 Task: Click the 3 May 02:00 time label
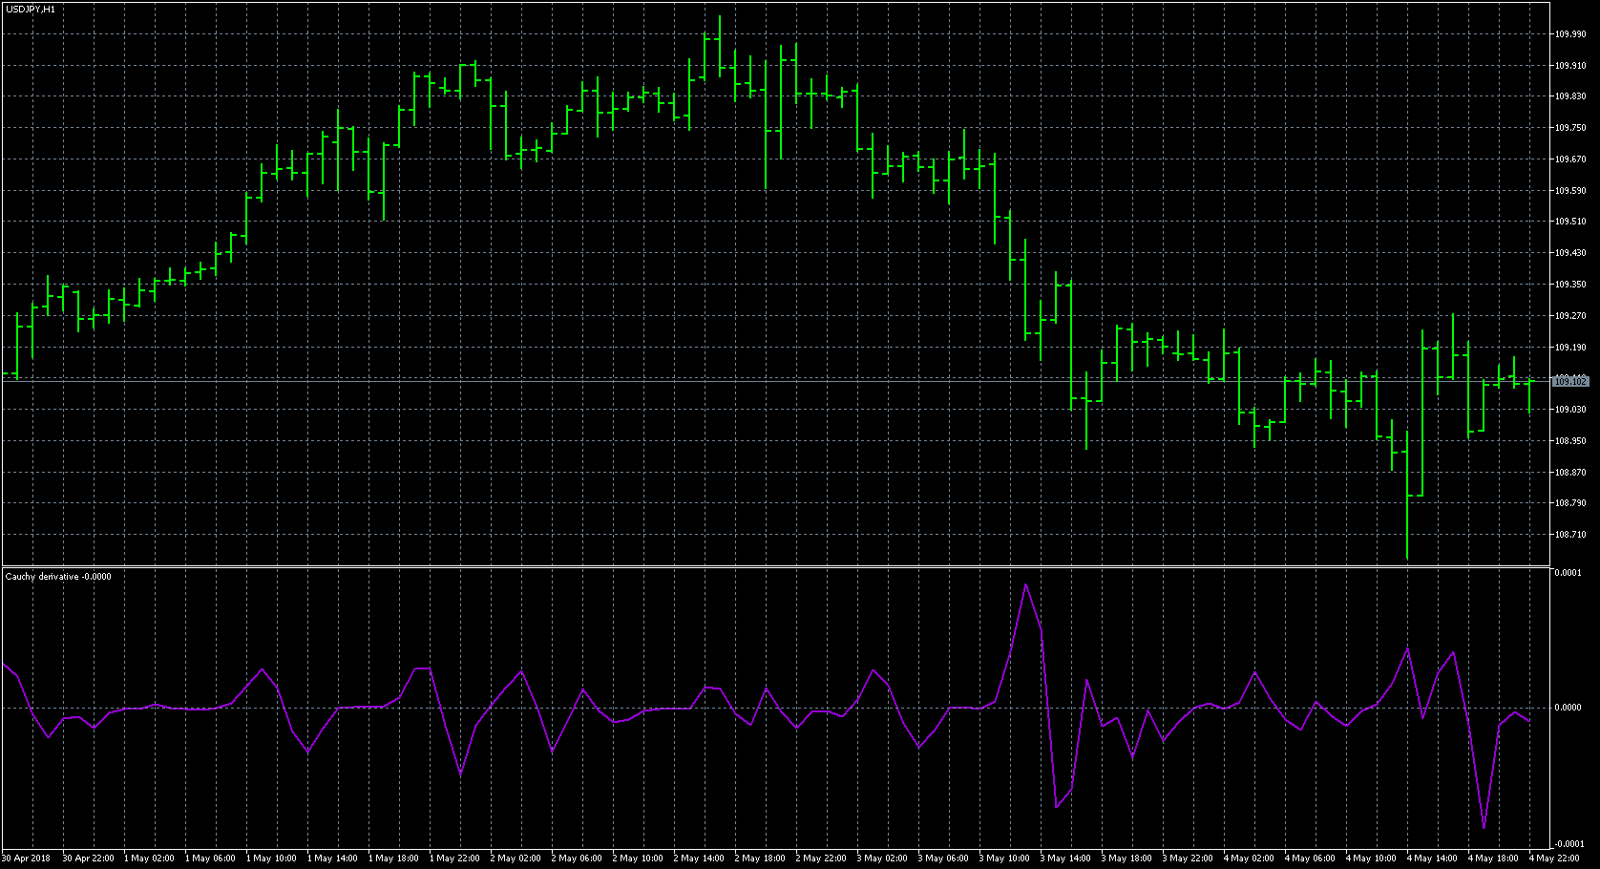[882, 858]
